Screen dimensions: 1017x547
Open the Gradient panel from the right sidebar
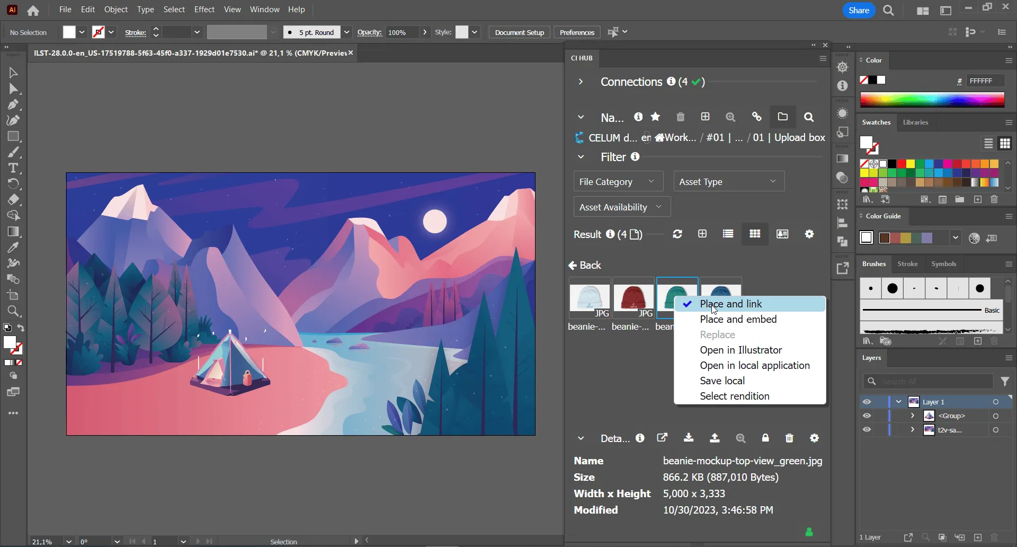(x=842, y=158)
